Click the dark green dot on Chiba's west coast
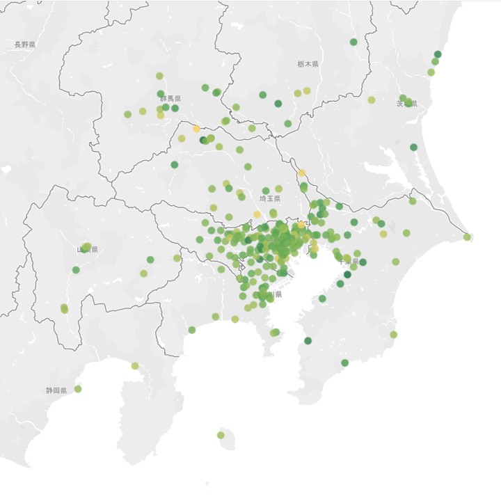Viewport: 501px width, 501px height. pyautogui.click(x=308, y=340)
